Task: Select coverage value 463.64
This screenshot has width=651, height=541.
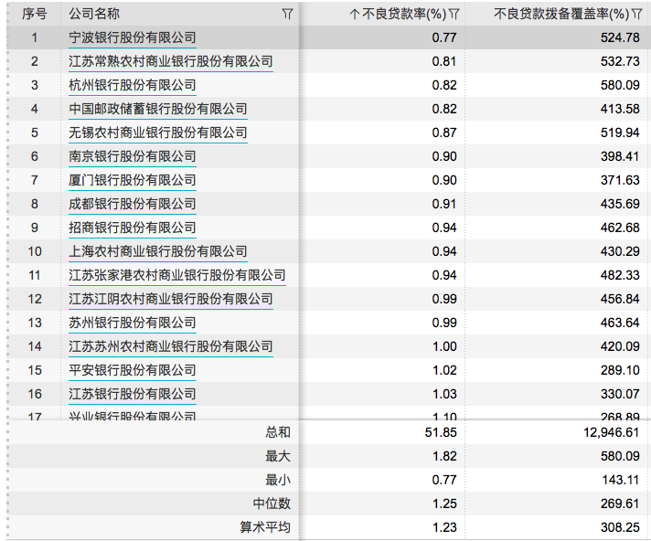Action: coord(620,323)
